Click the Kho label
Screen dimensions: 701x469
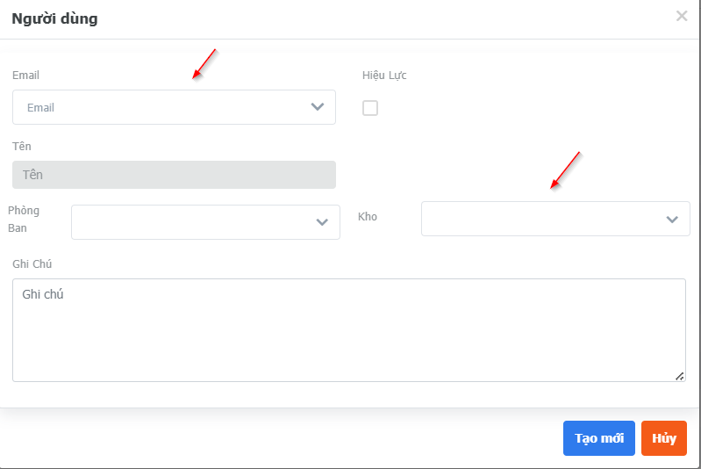pos(368,216)
